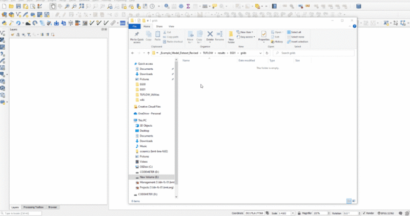Click the History icon in ribbon
Screen dimensions: 410x216
(277, 42)
